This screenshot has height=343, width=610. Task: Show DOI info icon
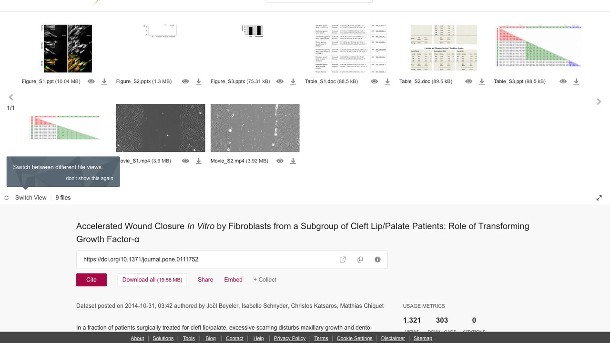coord(377,260)
